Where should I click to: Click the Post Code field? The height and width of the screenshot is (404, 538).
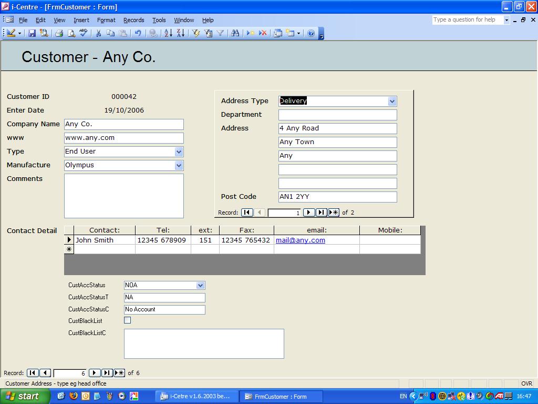click(x=338, y=197)
